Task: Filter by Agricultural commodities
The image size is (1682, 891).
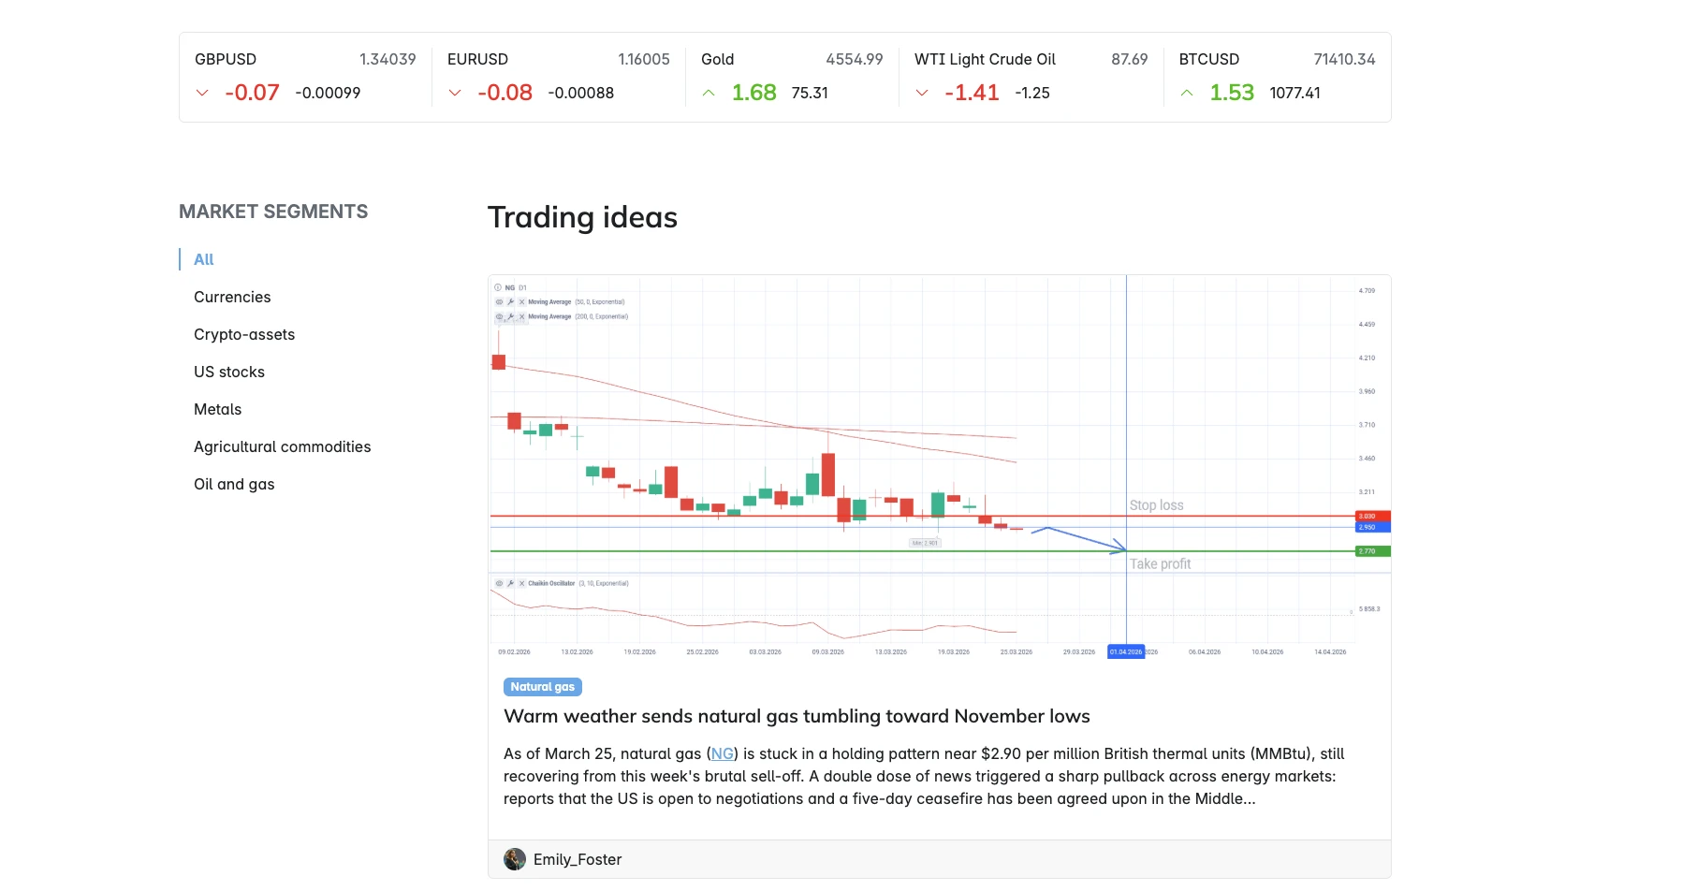Action: (282, 446)
